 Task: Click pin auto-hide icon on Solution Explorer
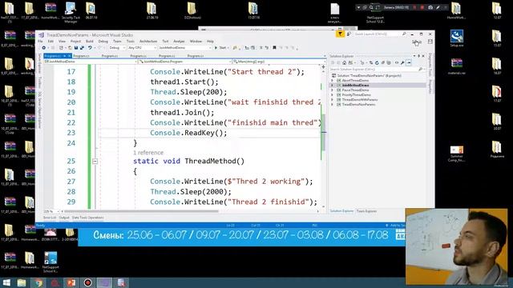[418, 56]
